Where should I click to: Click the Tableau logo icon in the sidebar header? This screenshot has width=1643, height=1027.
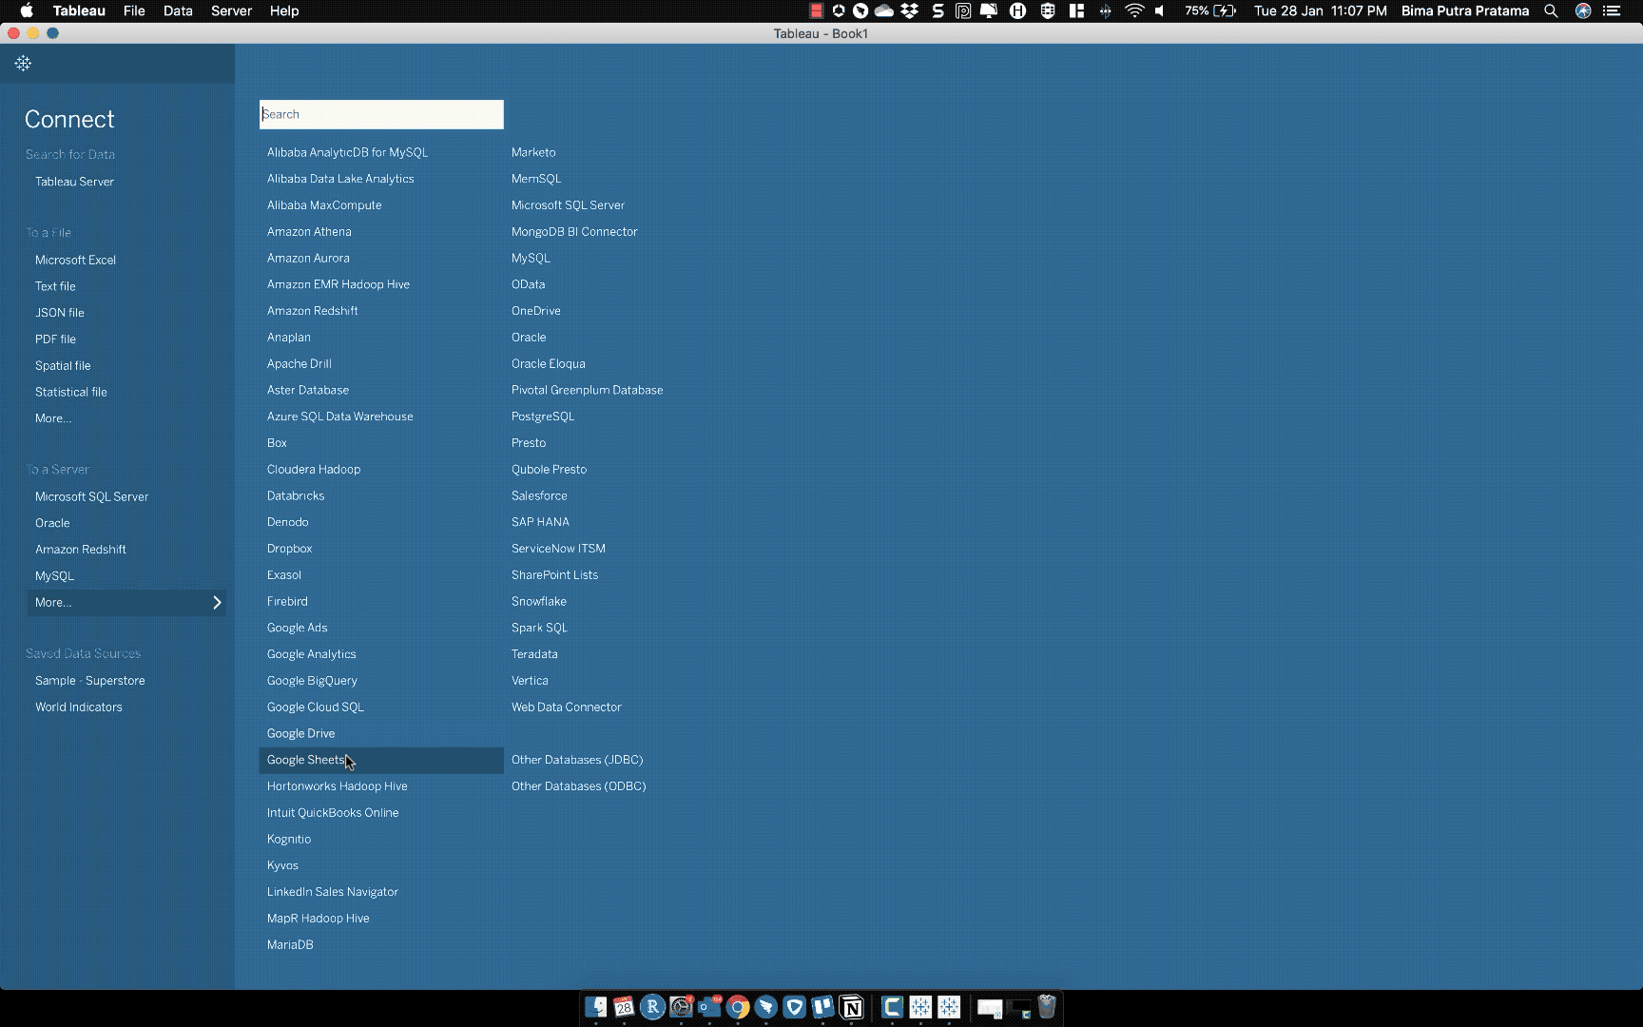[23, 64]
